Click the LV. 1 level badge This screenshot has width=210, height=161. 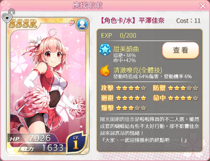[76, 143]
